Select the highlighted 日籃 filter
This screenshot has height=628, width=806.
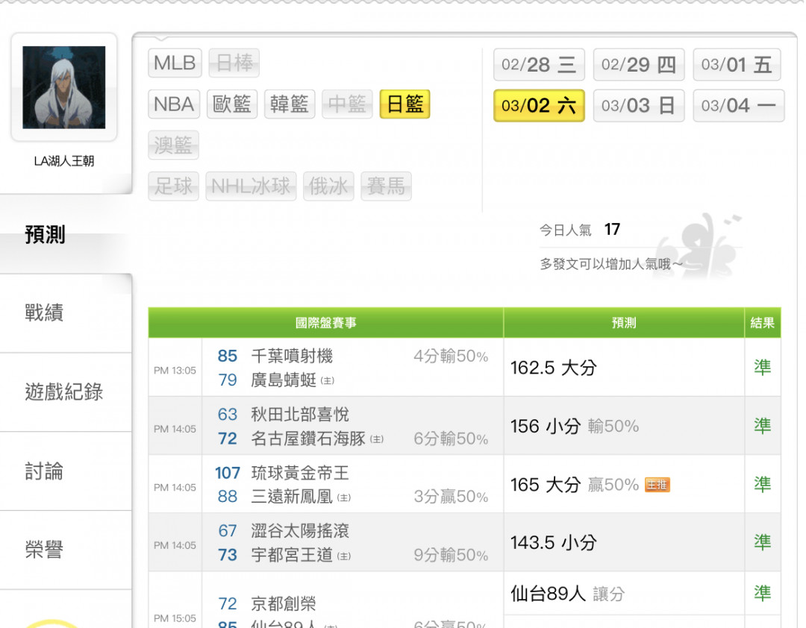(x=405, y=104)
